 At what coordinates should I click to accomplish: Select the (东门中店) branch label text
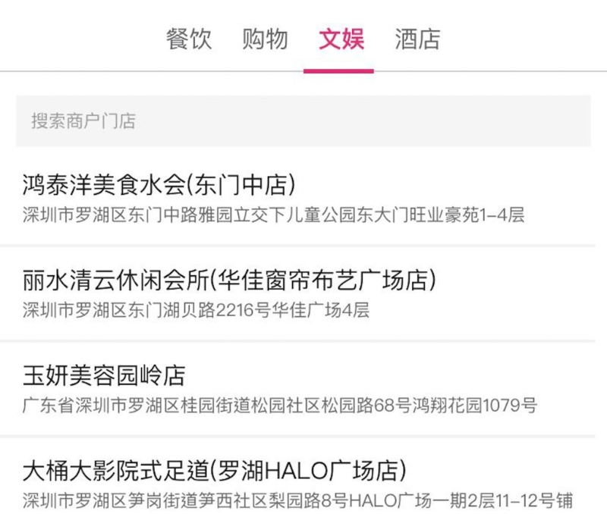[x=241, y=185]
